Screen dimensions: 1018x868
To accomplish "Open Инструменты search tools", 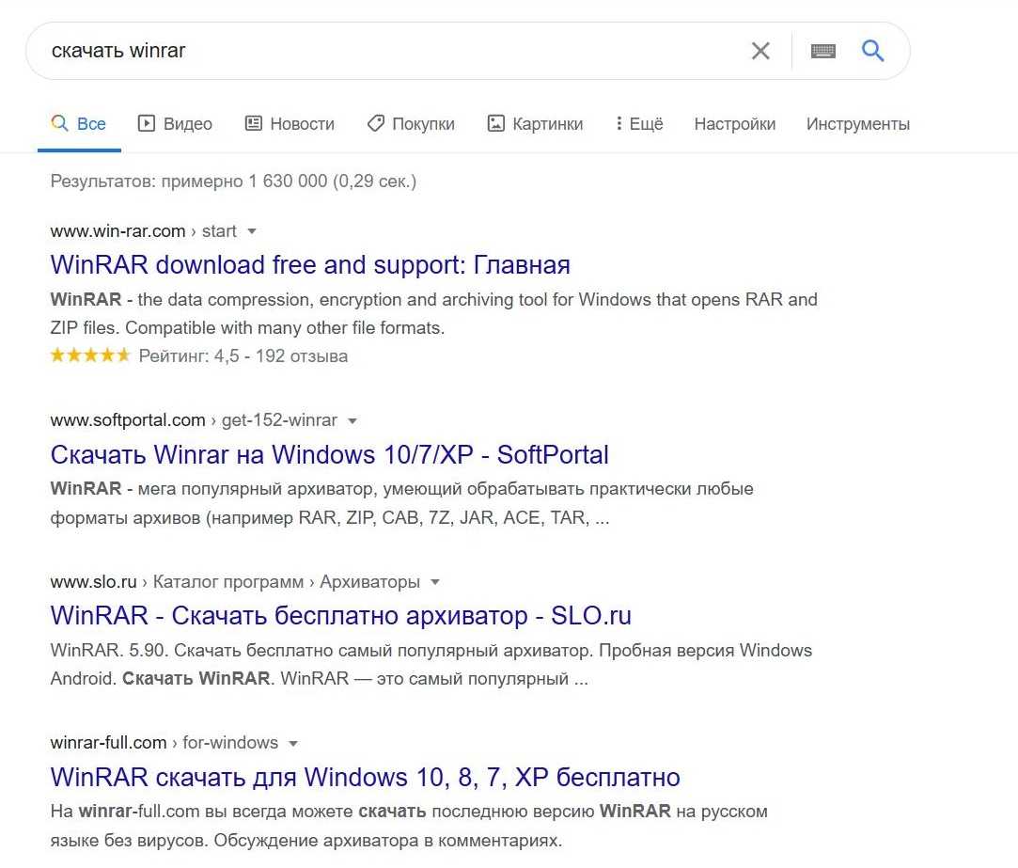I will coord(857,123).
